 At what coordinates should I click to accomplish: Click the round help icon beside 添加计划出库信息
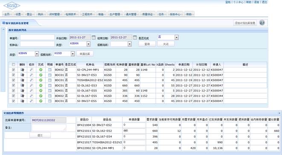262,23
